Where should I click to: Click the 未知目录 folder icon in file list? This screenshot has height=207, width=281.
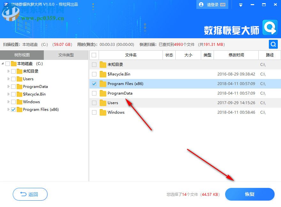pos(103,64)
